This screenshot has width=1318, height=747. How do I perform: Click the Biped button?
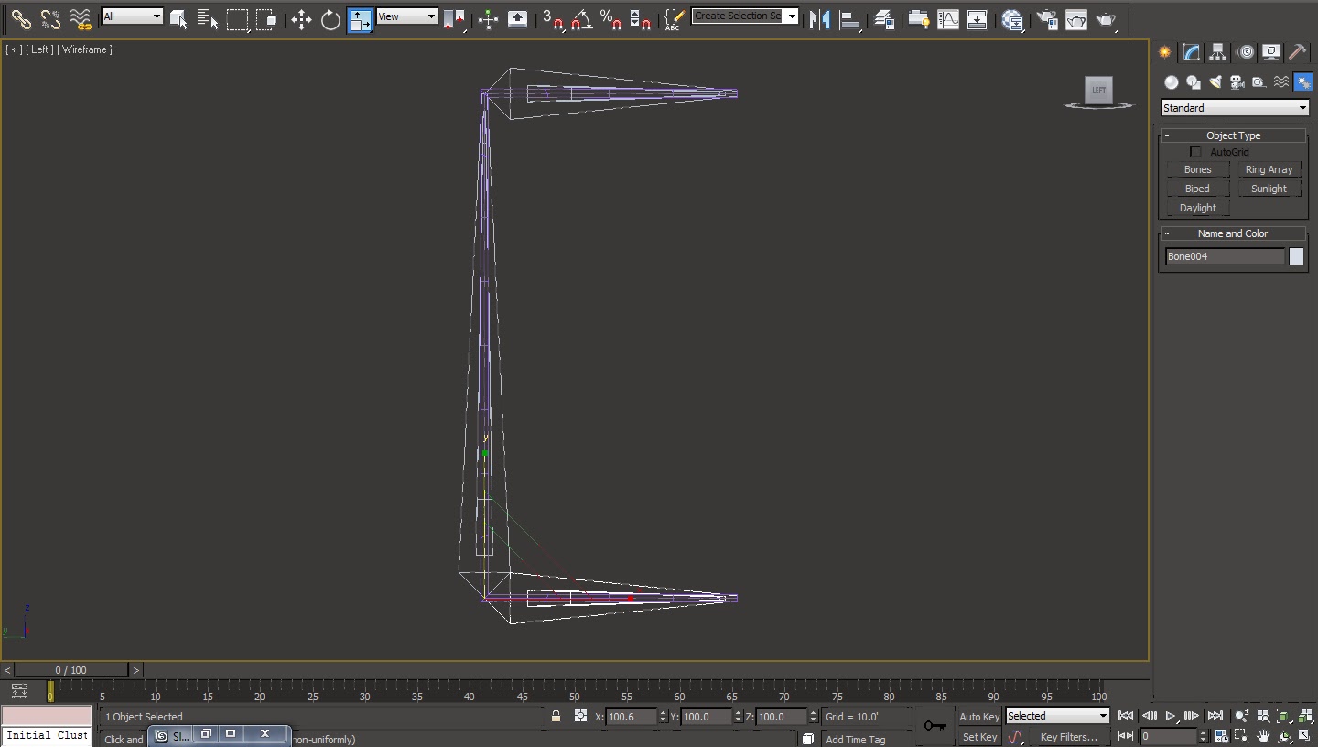coord(1197,189)
